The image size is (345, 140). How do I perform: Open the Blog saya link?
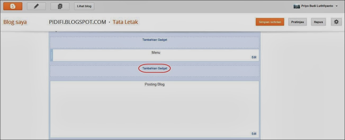point(15,22)
